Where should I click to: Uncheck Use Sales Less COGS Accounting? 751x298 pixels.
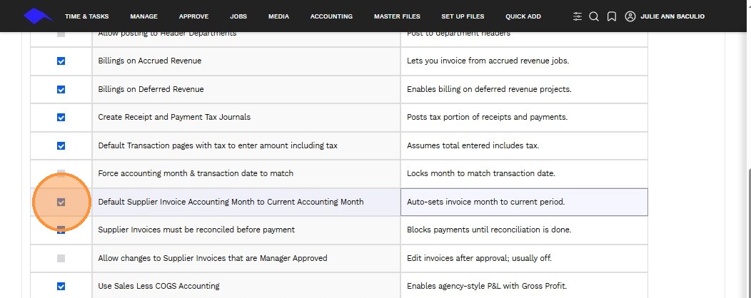point(61,287)
